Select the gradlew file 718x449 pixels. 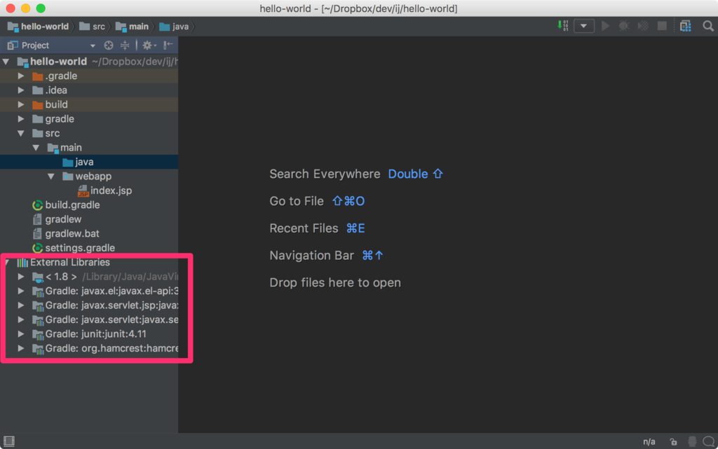pos(89,219)
